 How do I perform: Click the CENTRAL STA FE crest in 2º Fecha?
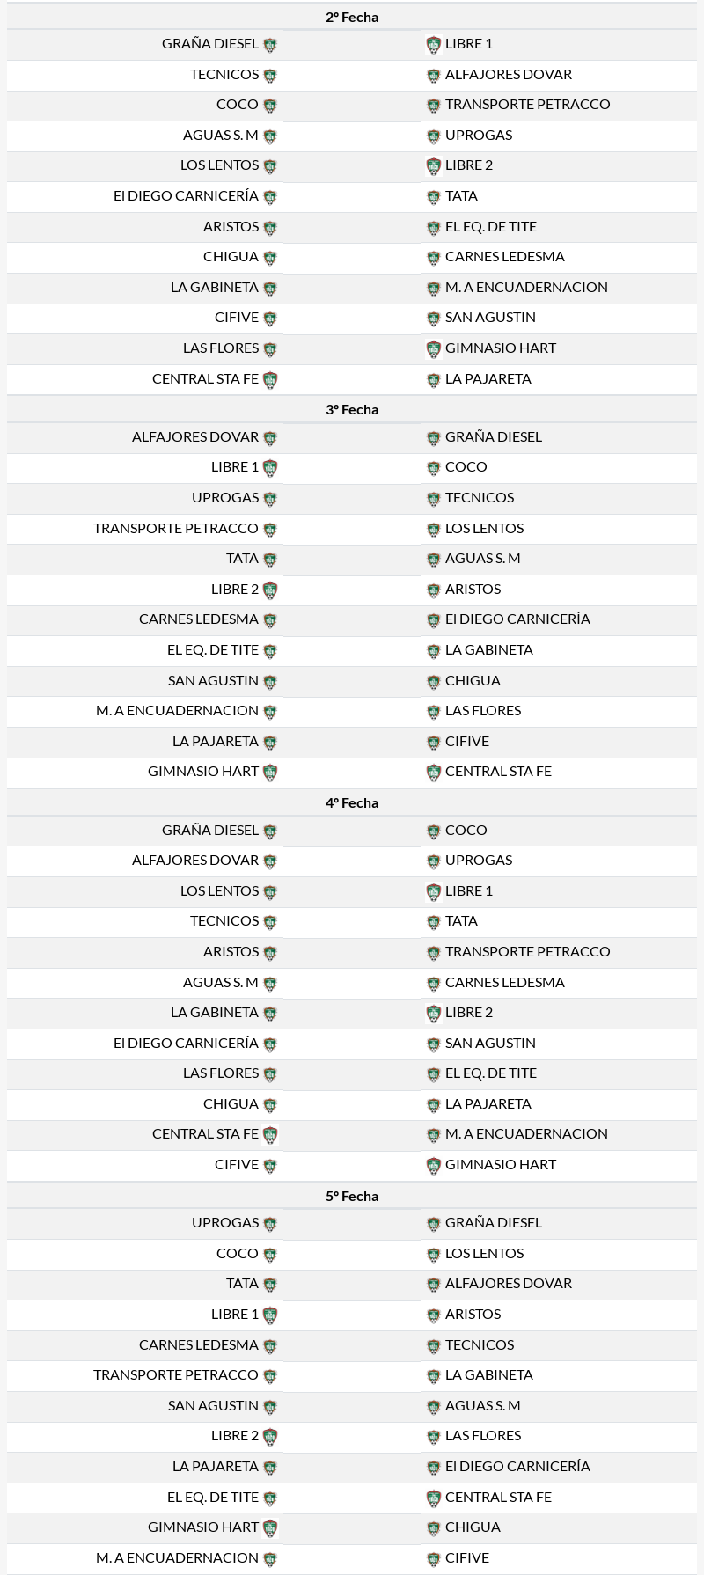[270, 380]
